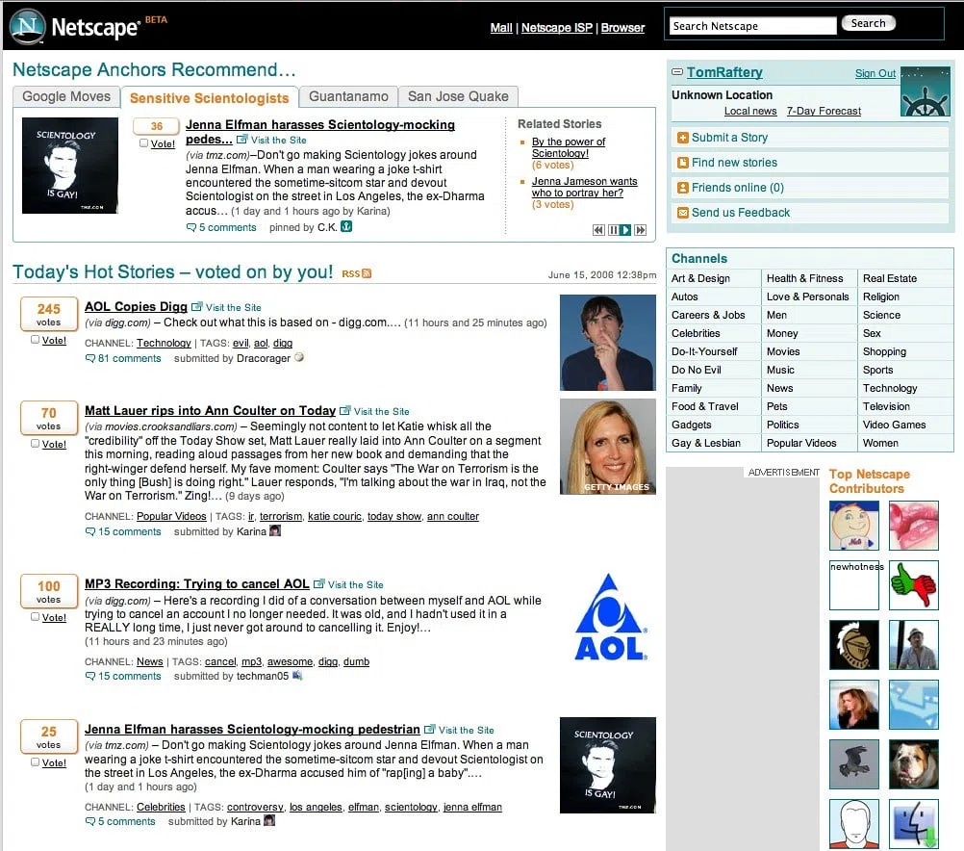Open the Local news link
Screen dimensions: 964x851
(750, 112)
